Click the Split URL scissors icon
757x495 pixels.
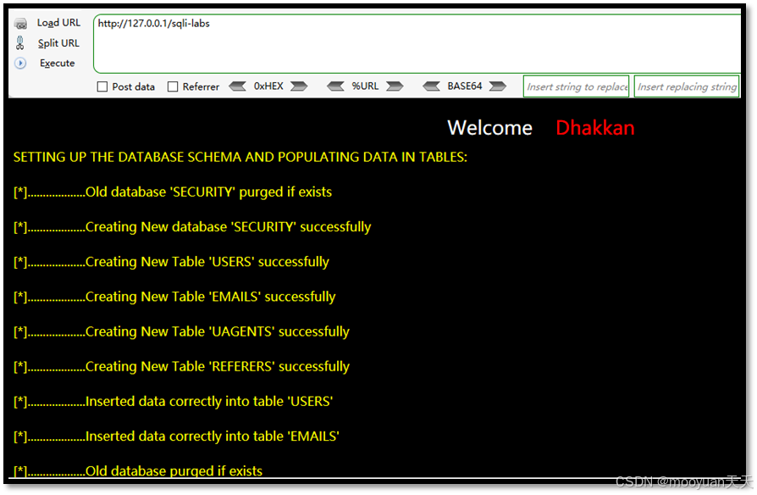click(x=19, y=43)
